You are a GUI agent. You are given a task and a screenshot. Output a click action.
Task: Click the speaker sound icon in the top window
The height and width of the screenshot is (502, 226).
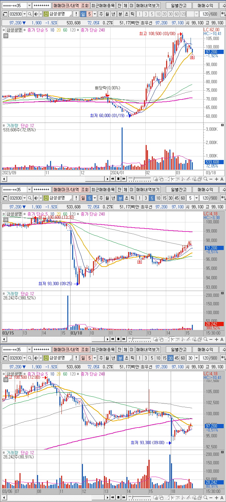(x=36, y=14)
